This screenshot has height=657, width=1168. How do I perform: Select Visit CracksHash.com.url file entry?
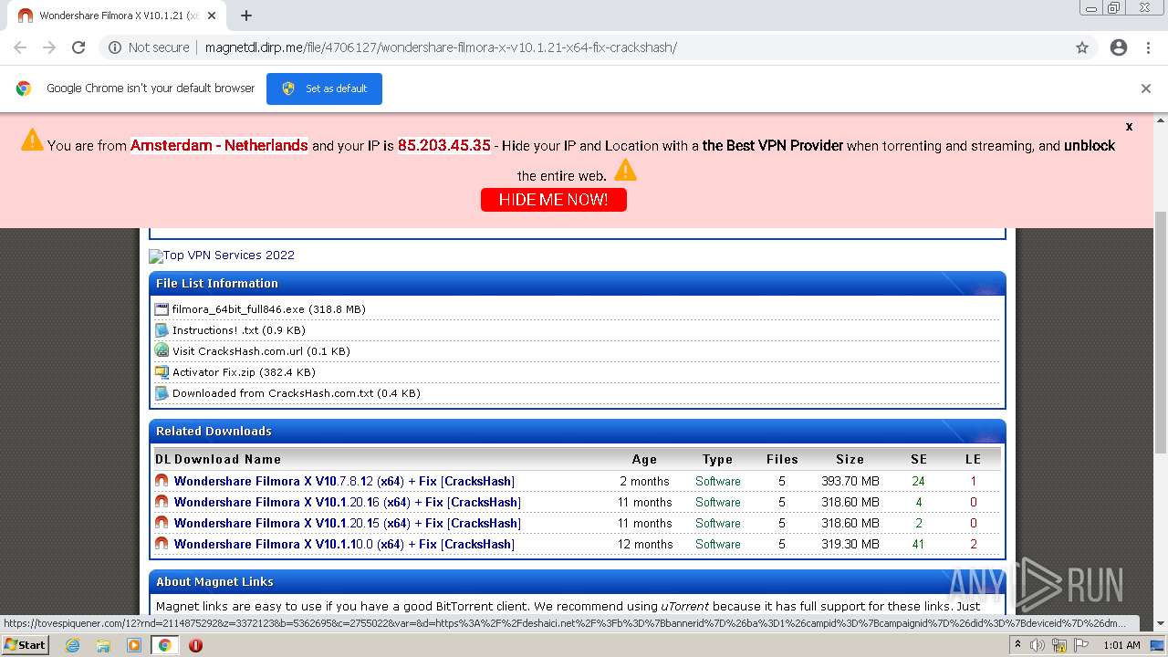coord(261,351)
